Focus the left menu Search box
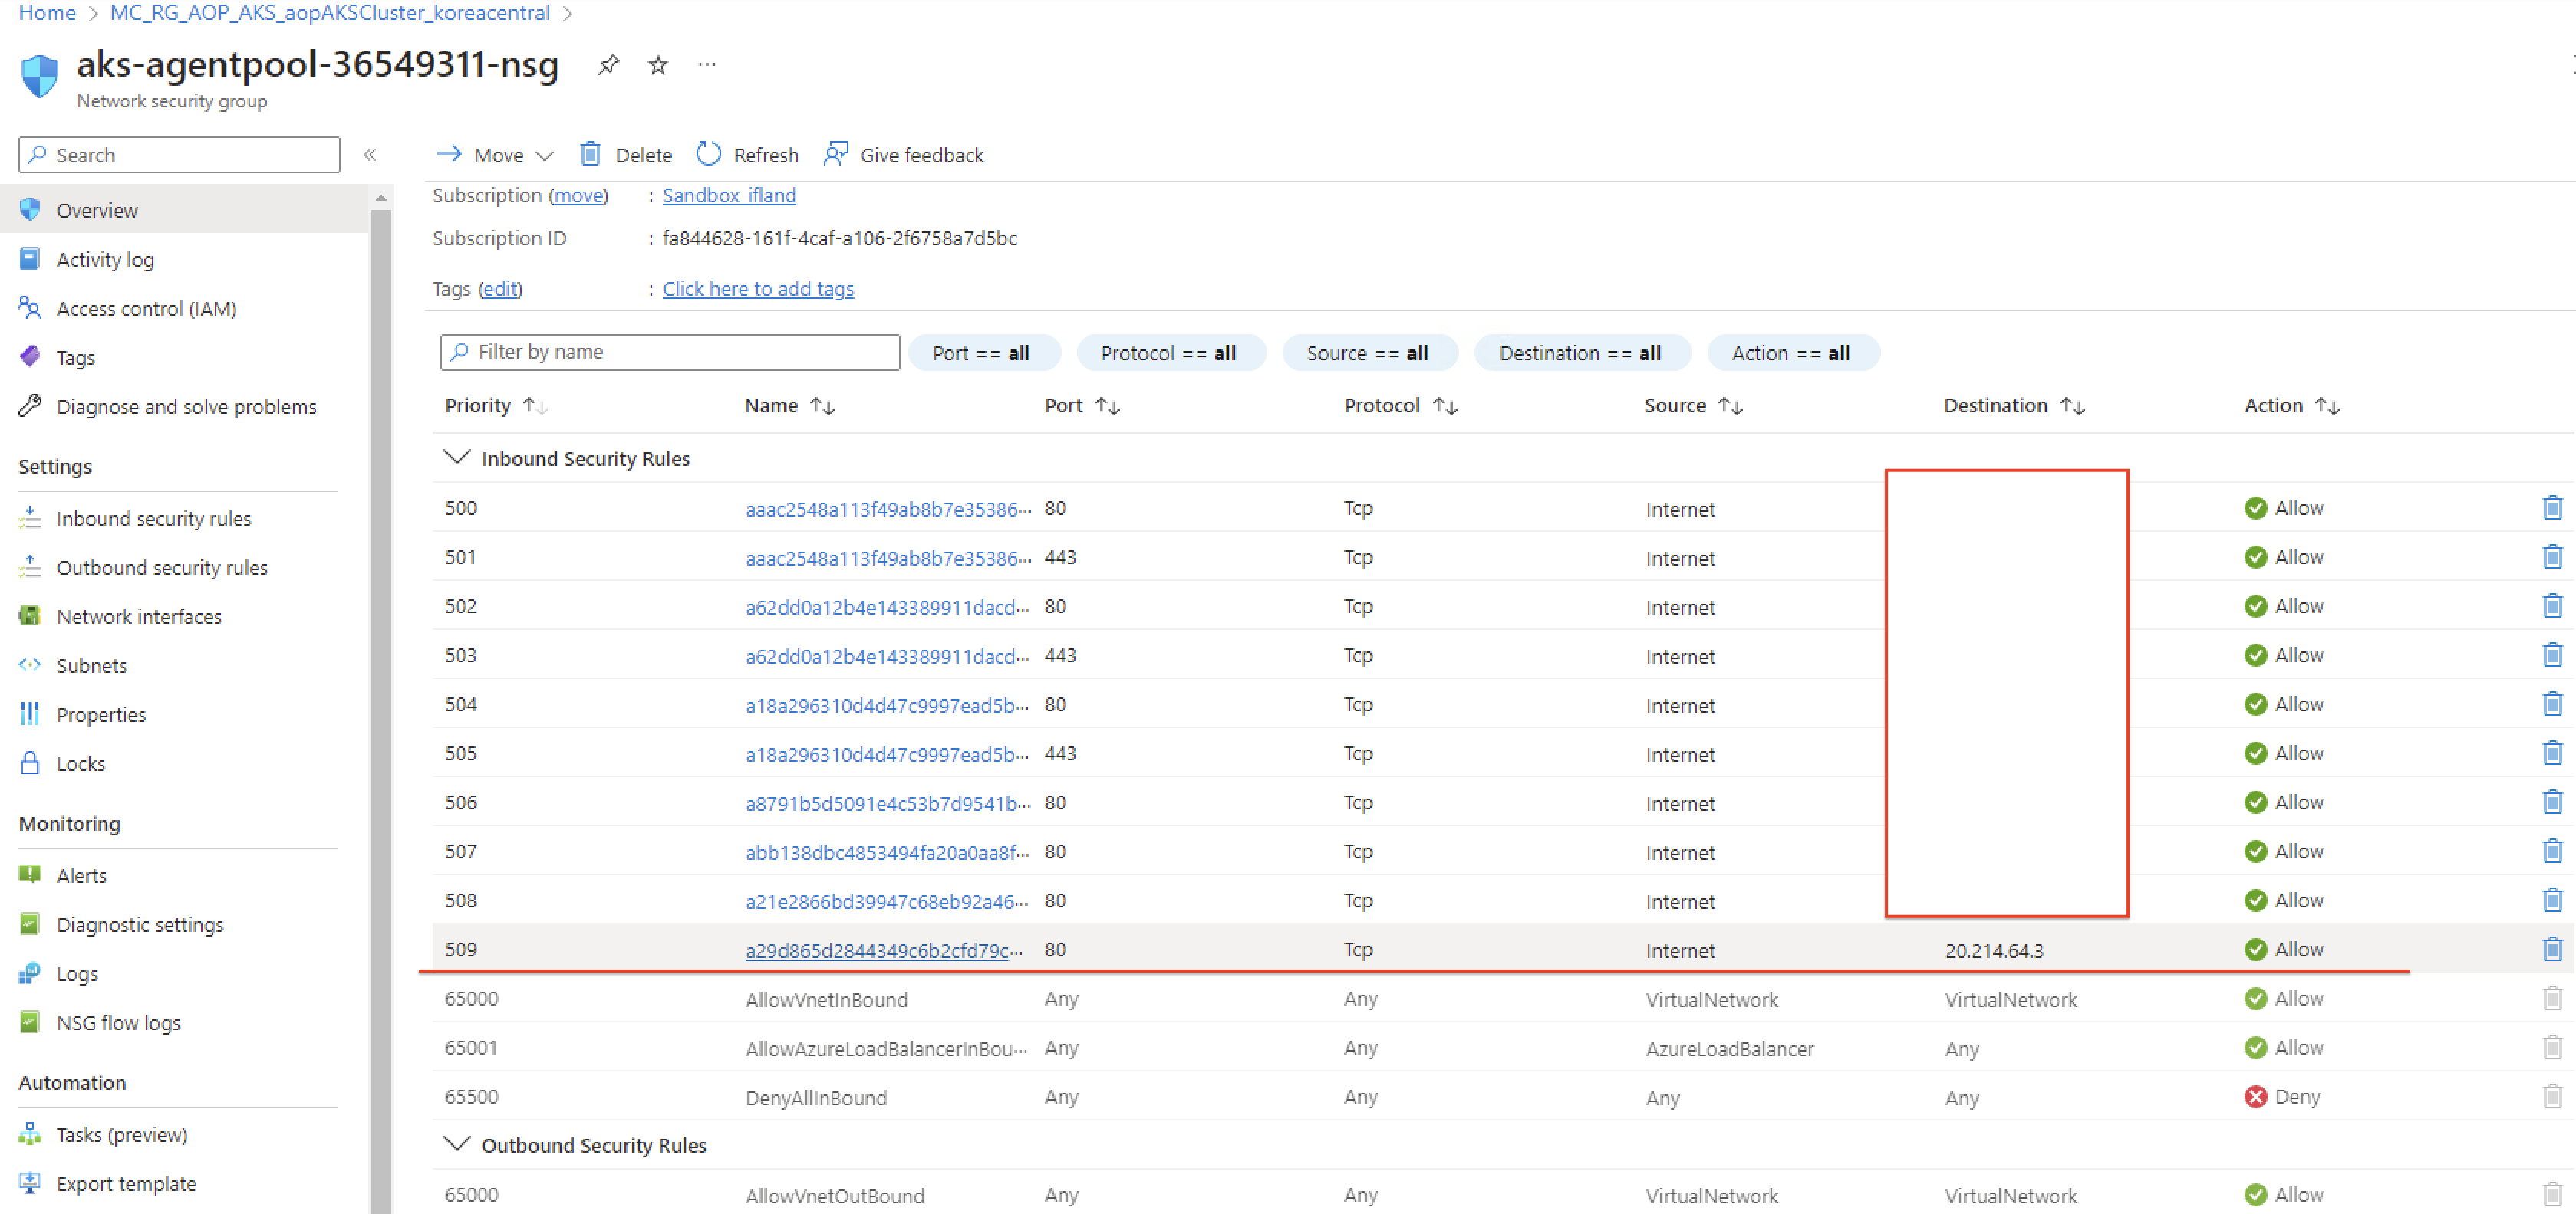Screen dimensions: 2576x1214 coord(179,155)
